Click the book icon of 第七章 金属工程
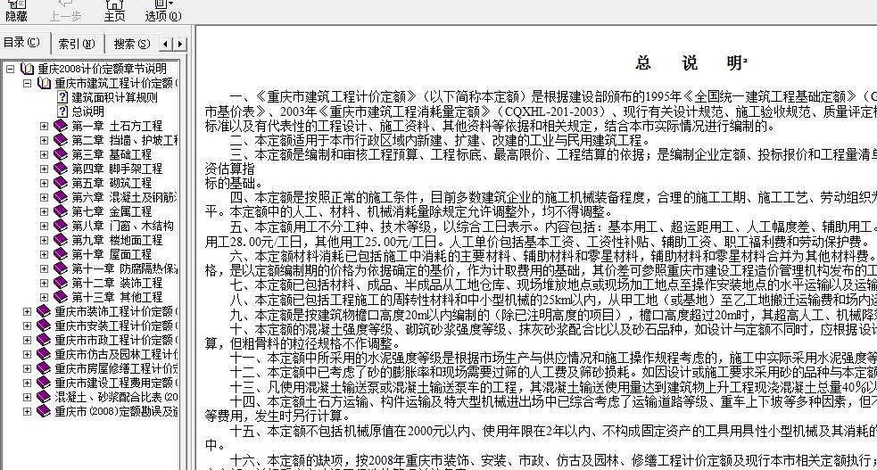 61,211
